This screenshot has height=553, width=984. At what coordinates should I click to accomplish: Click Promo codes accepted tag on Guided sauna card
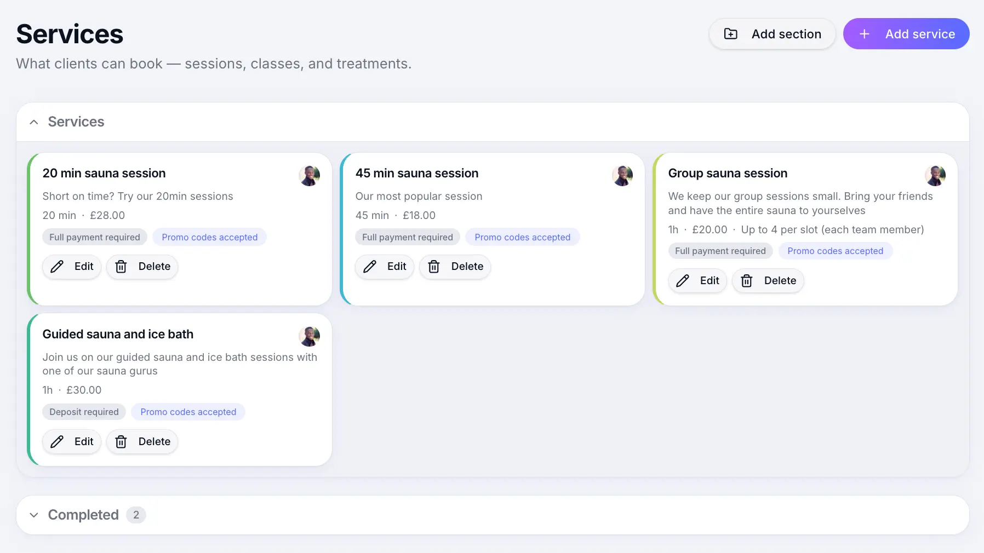coord(188,412)
